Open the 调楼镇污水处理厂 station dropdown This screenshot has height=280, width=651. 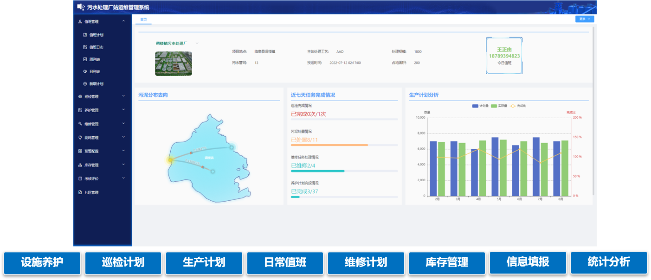click(197, 43)
